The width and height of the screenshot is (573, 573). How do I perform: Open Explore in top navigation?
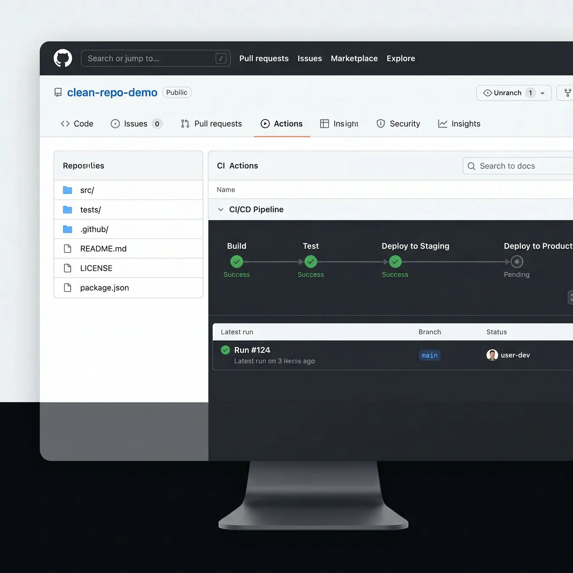(401, 58)
